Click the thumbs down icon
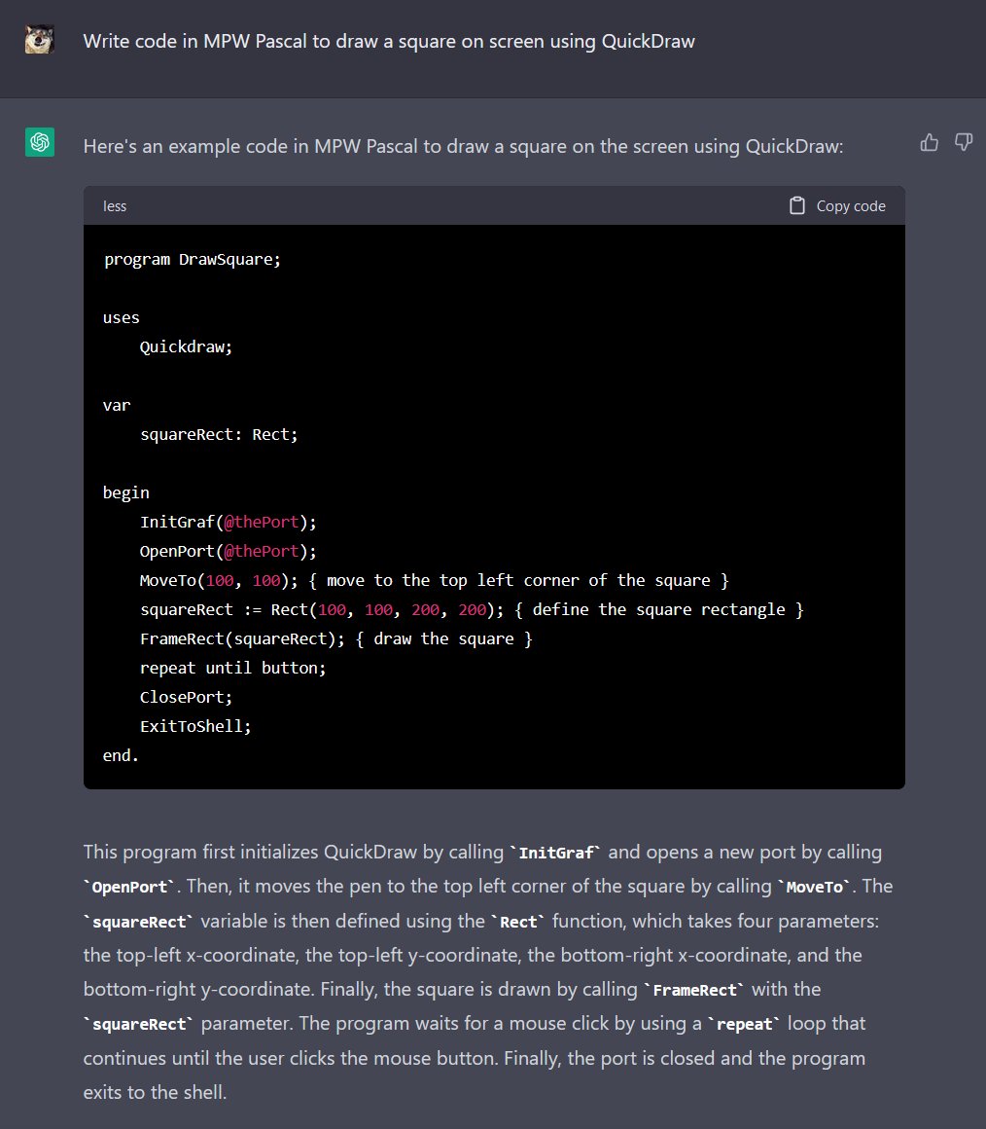The height and width of the screenshot is (1129, 986). (964, 142)
